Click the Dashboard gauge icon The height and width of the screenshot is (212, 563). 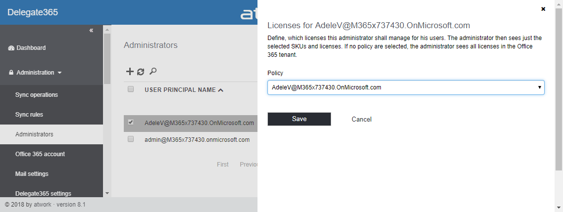(11, 48)
